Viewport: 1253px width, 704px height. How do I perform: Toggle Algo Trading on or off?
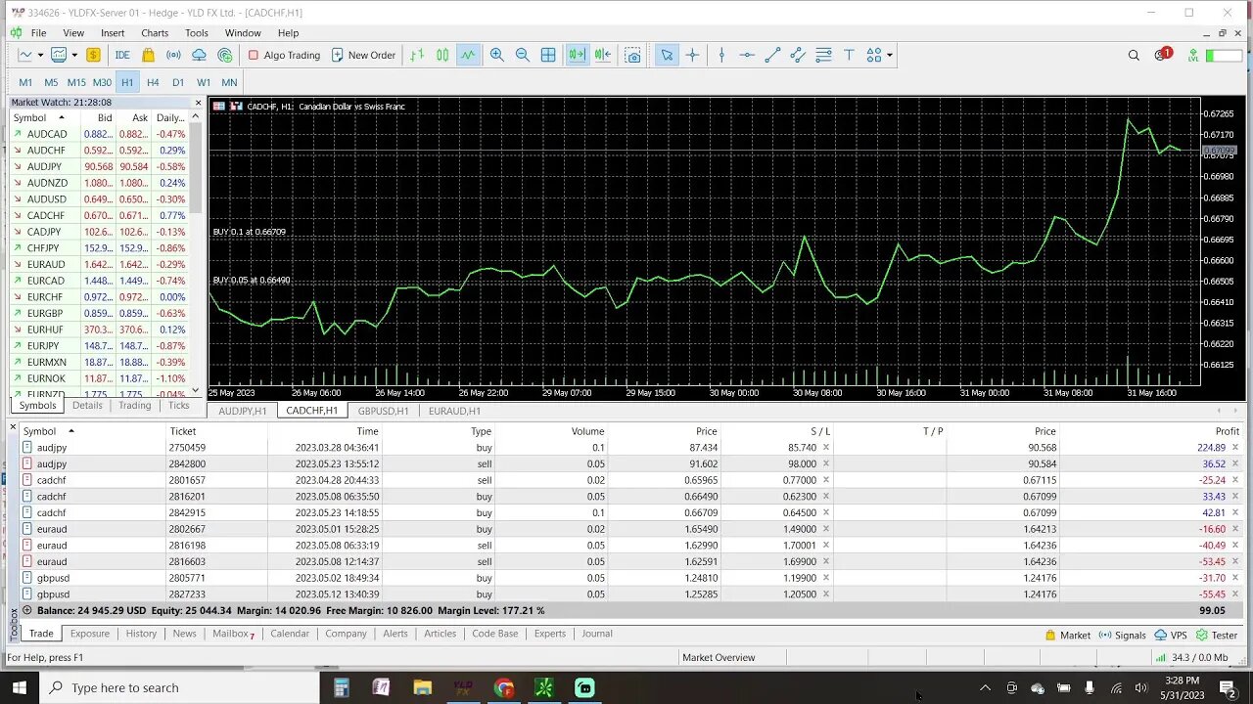[284, 55]
